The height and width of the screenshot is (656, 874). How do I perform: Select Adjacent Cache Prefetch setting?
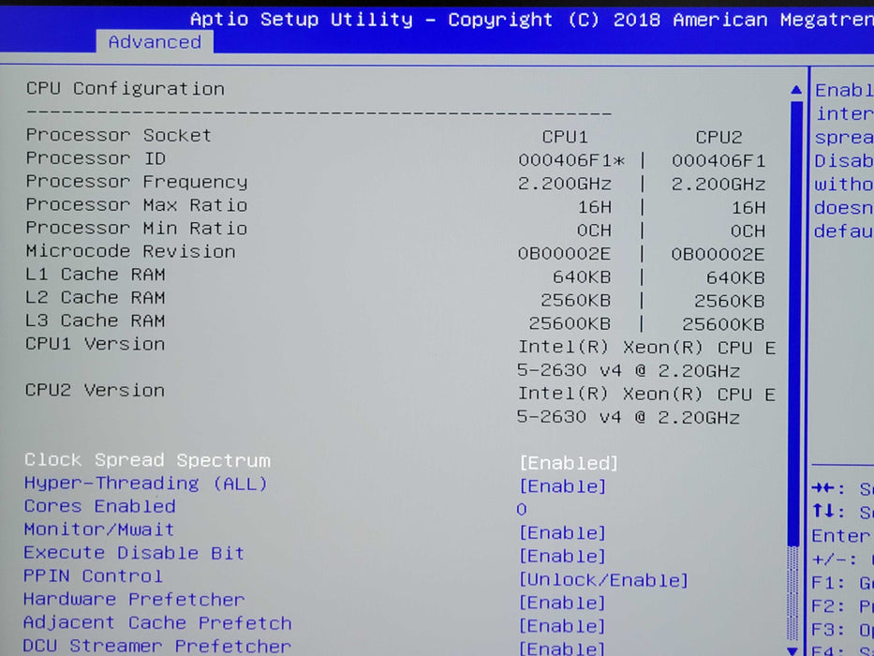coord(157,622)
